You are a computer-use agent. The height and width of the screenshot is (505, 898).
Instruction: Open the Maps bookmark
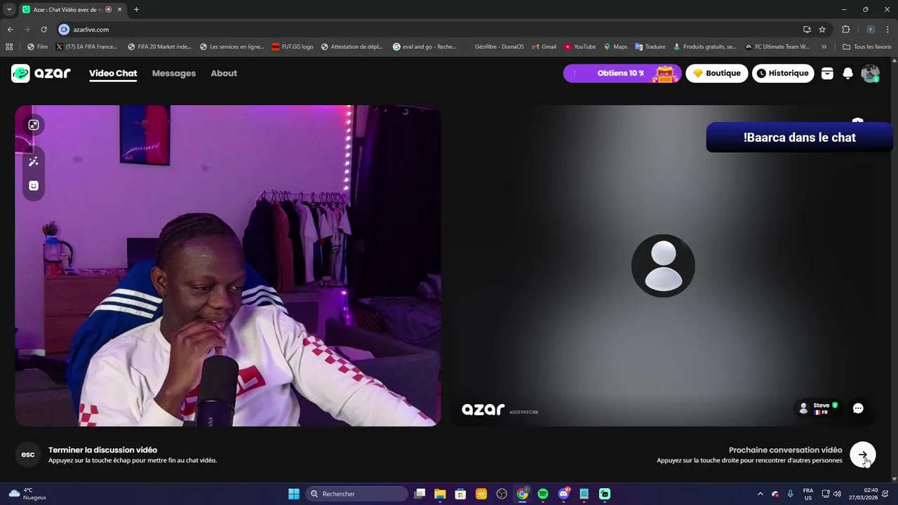(x=615, y=47)
